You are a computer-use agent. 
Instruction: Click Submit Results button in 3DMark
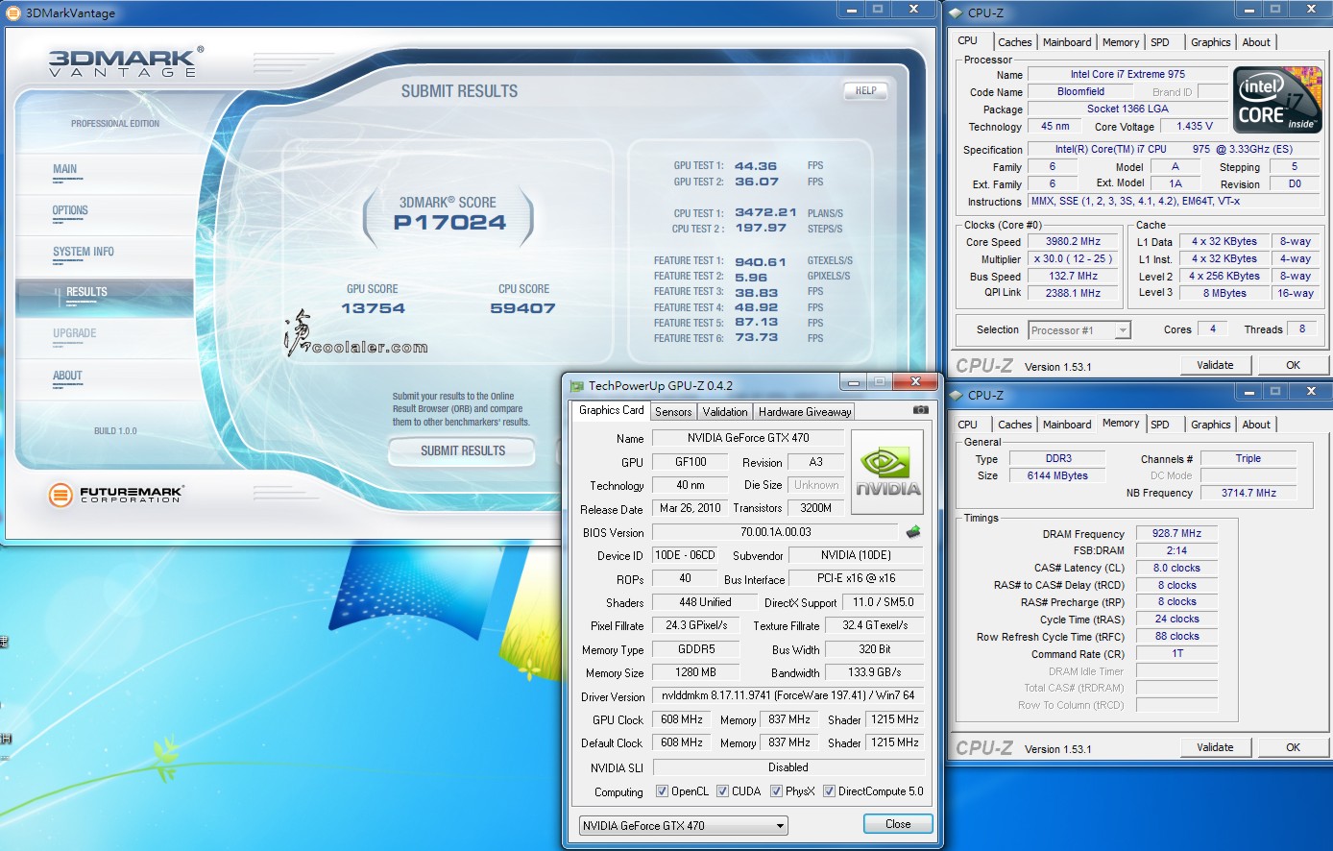click(462, 450)
